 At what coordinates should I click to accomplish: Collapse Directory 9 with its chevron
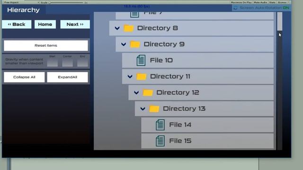click(x=124, y=44)
